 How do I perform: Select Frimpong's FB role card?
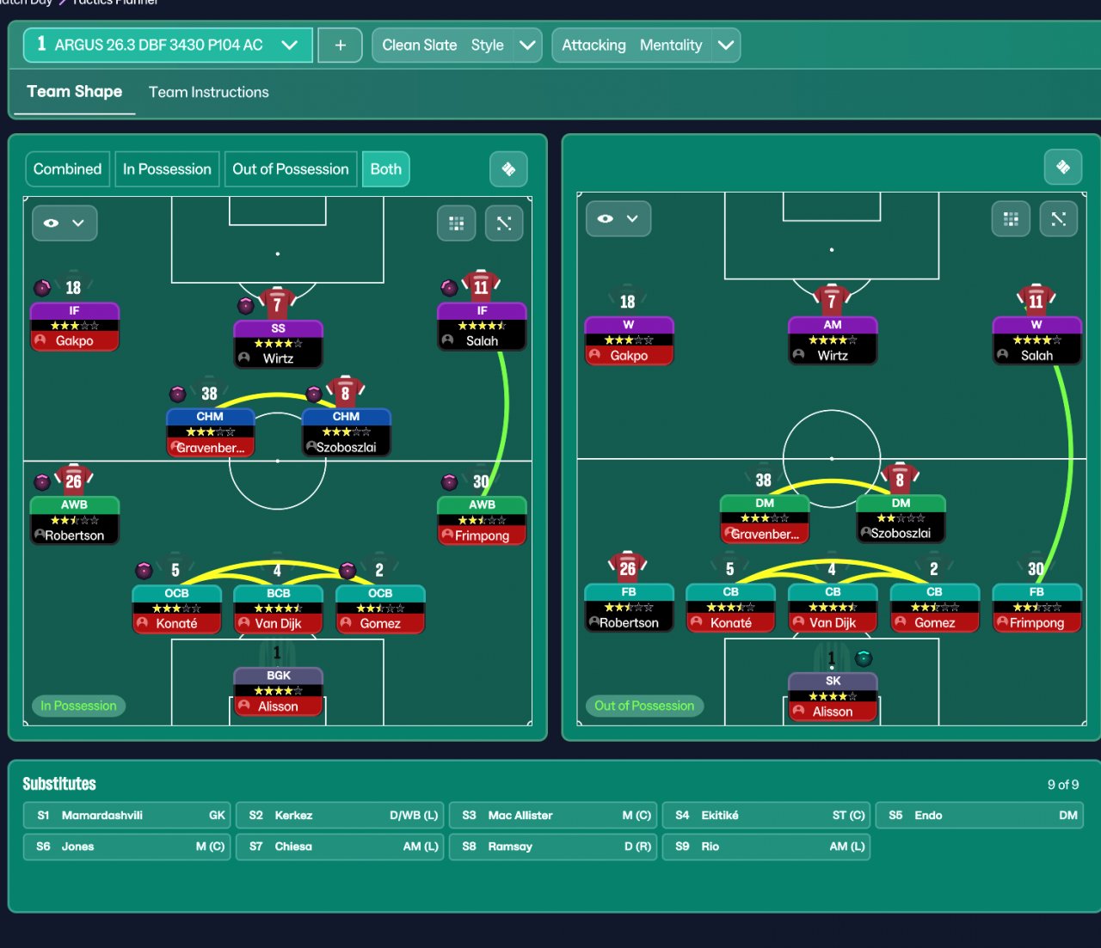(x=1036, y=608)
